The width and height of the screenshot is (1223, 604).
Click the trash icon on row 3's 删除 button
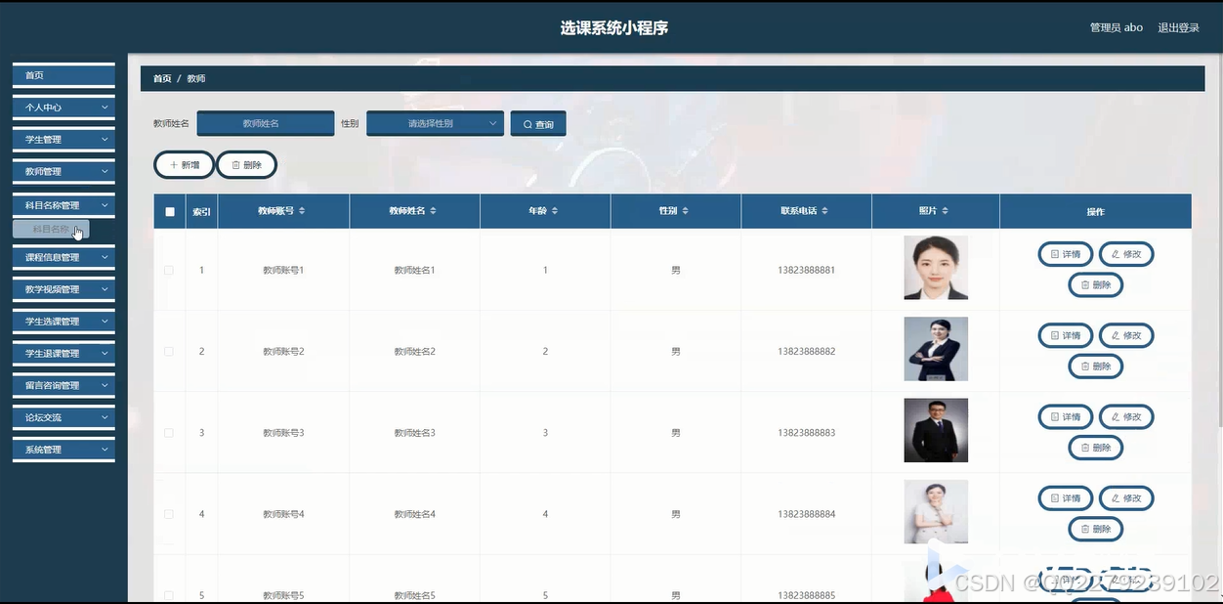1083,447
